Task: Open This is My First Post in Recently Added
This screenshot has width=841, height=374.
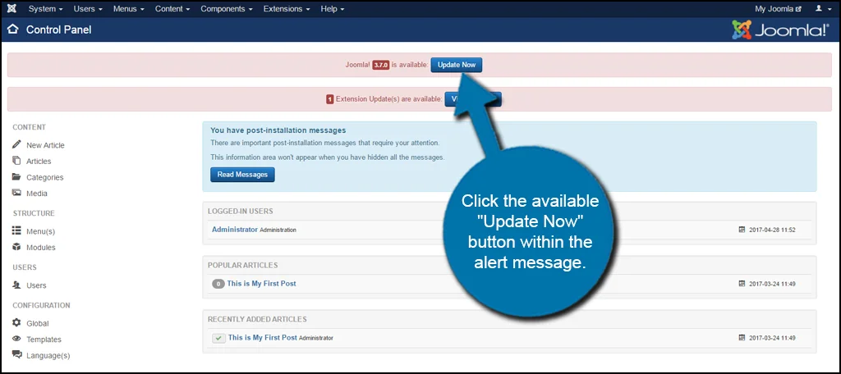Action: pyautogui.click(x=263, y=338)
